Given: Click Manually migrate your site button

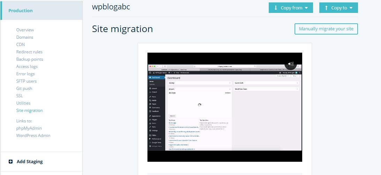Looking at the screenshot, I should [326, 29].
